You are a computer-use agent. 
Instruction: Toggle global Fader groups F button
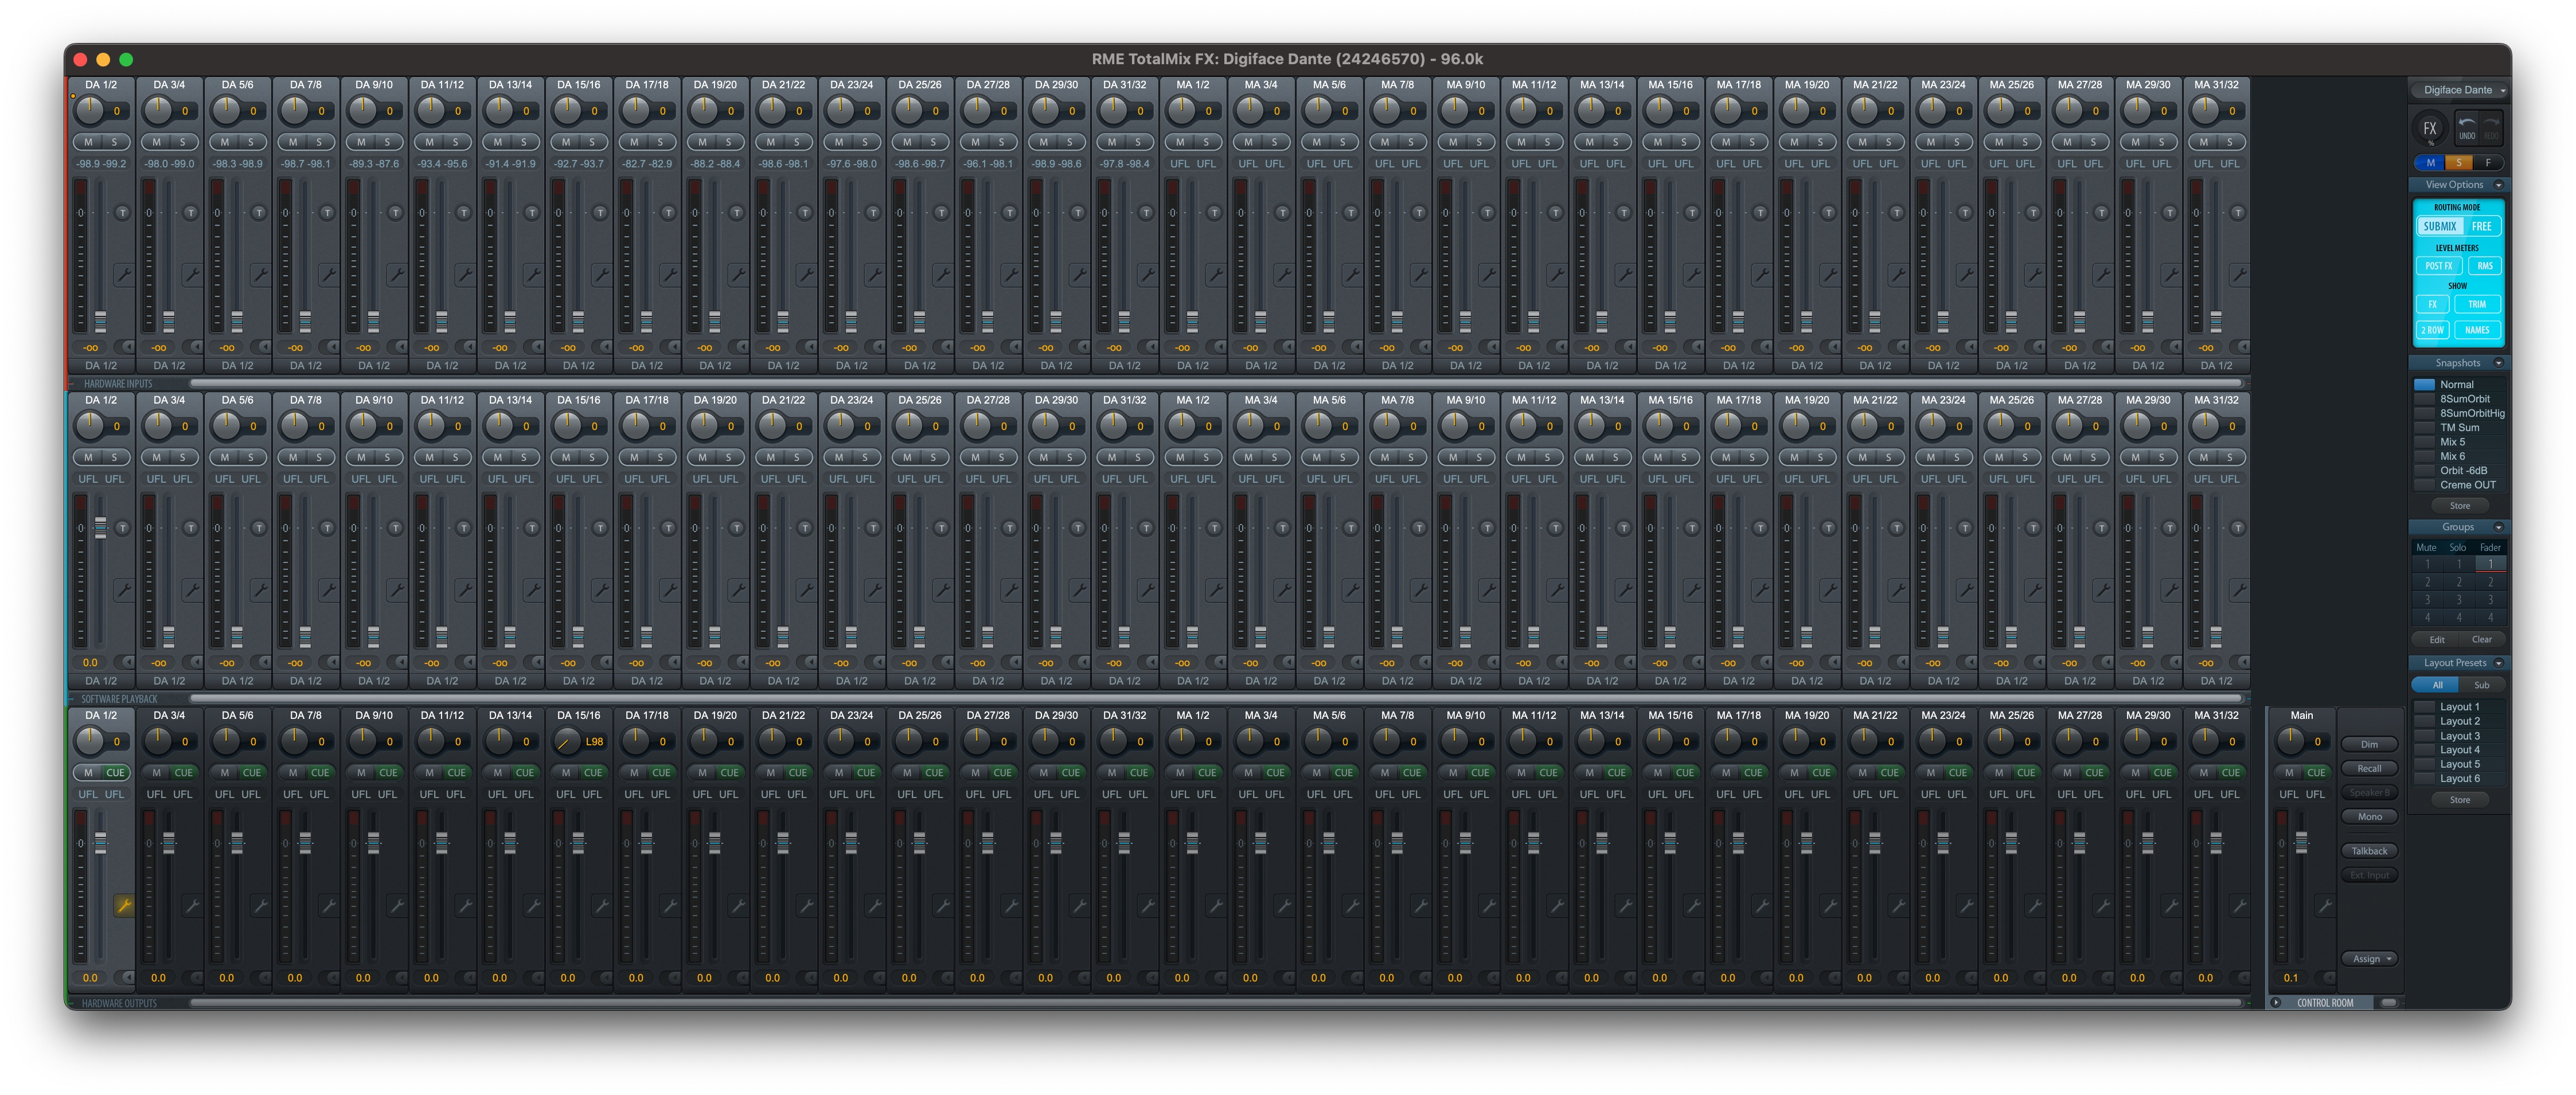[x=2488, y=163]
